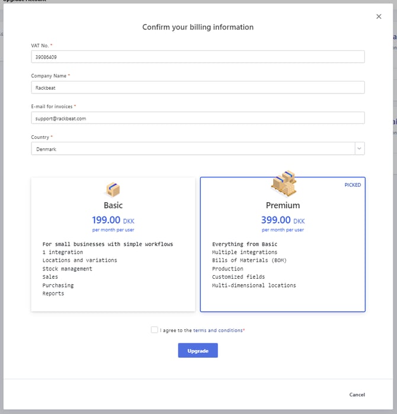Click the 199.00 DKK Basic price
The image size is (397, 414).
point(113,220)
